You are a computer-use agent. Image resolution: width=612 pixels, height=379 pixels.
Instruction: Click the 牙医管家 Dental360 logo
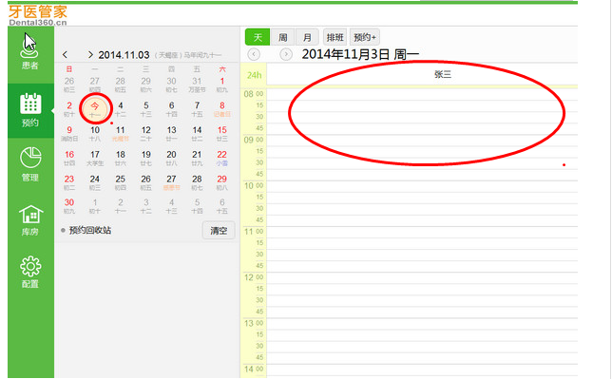coord(38,15)
